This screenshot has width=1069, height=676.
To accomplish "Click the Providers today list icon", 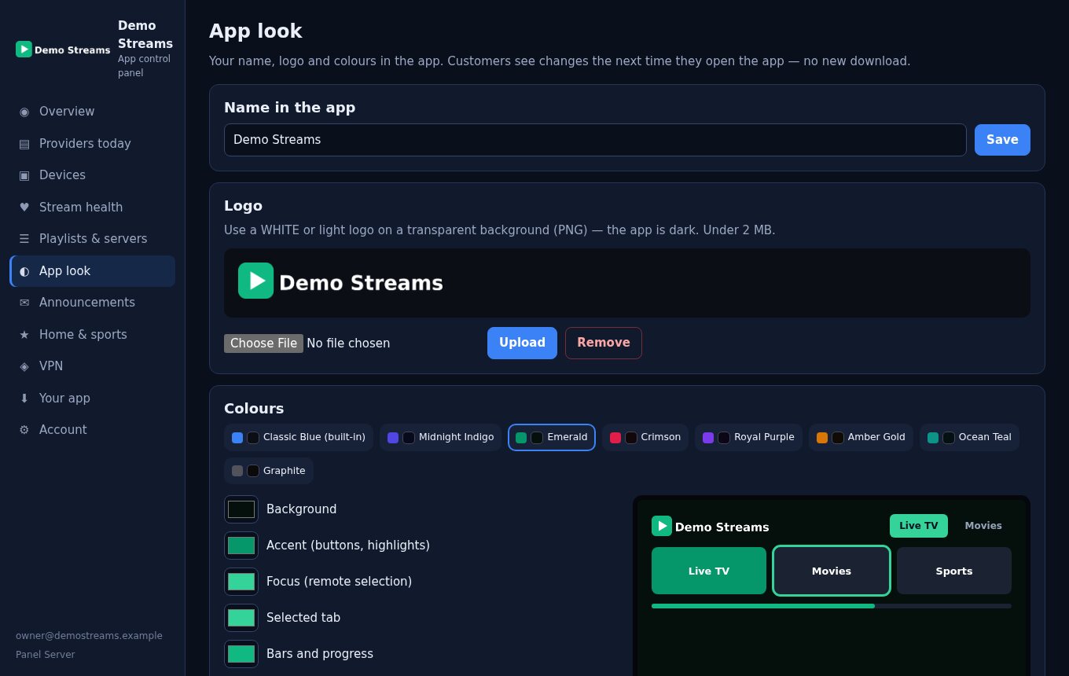I will pos(24,144).
